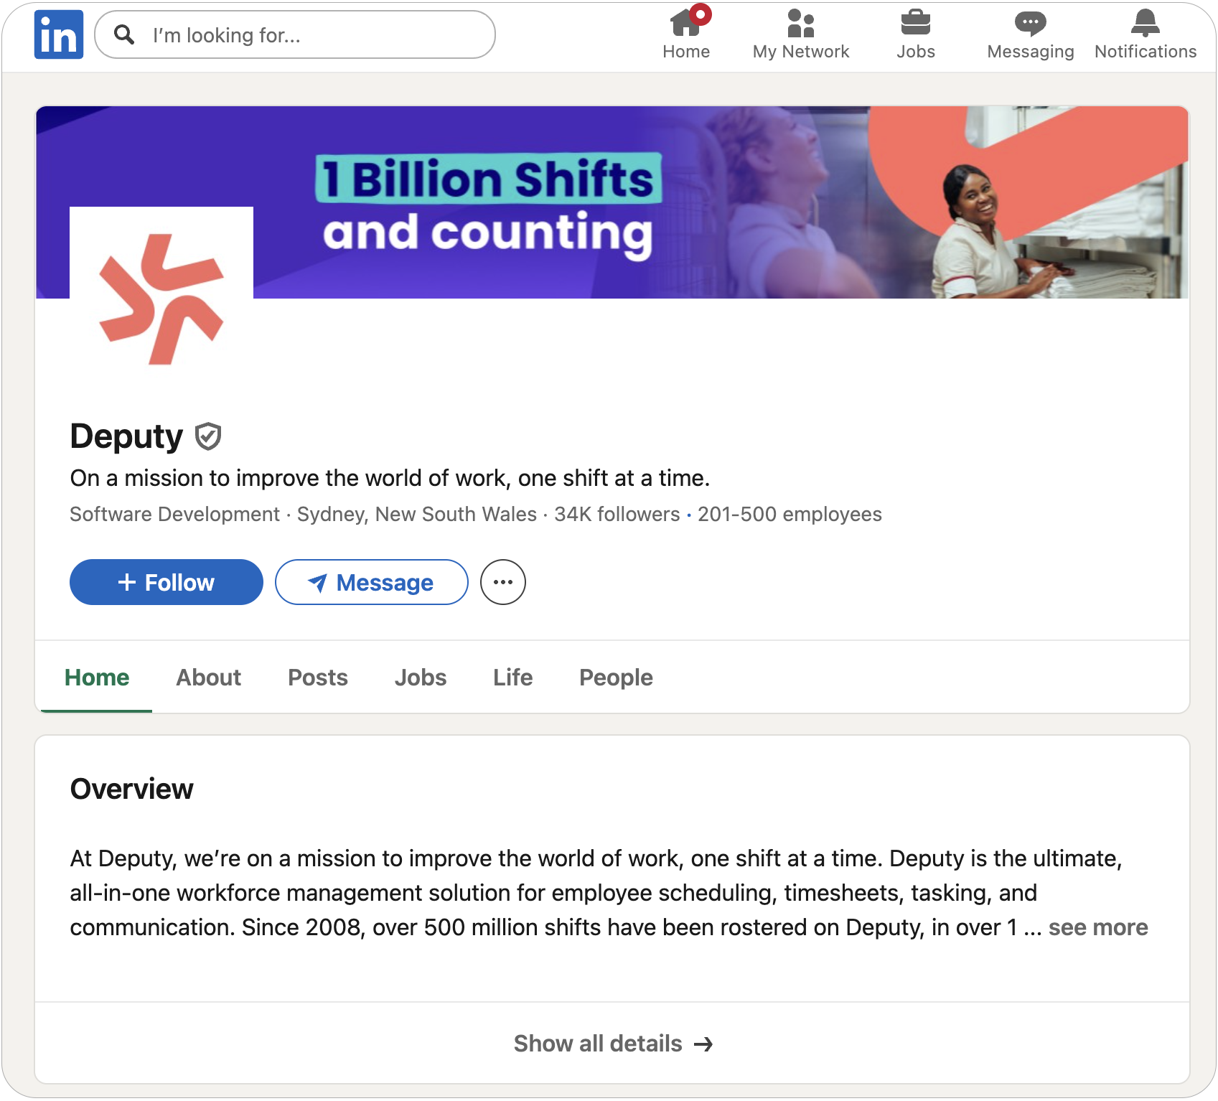Expand overview with 'see more'
Image resolution: width=1218 pixels, height=1101 pixels.
tap(1098, 927)
